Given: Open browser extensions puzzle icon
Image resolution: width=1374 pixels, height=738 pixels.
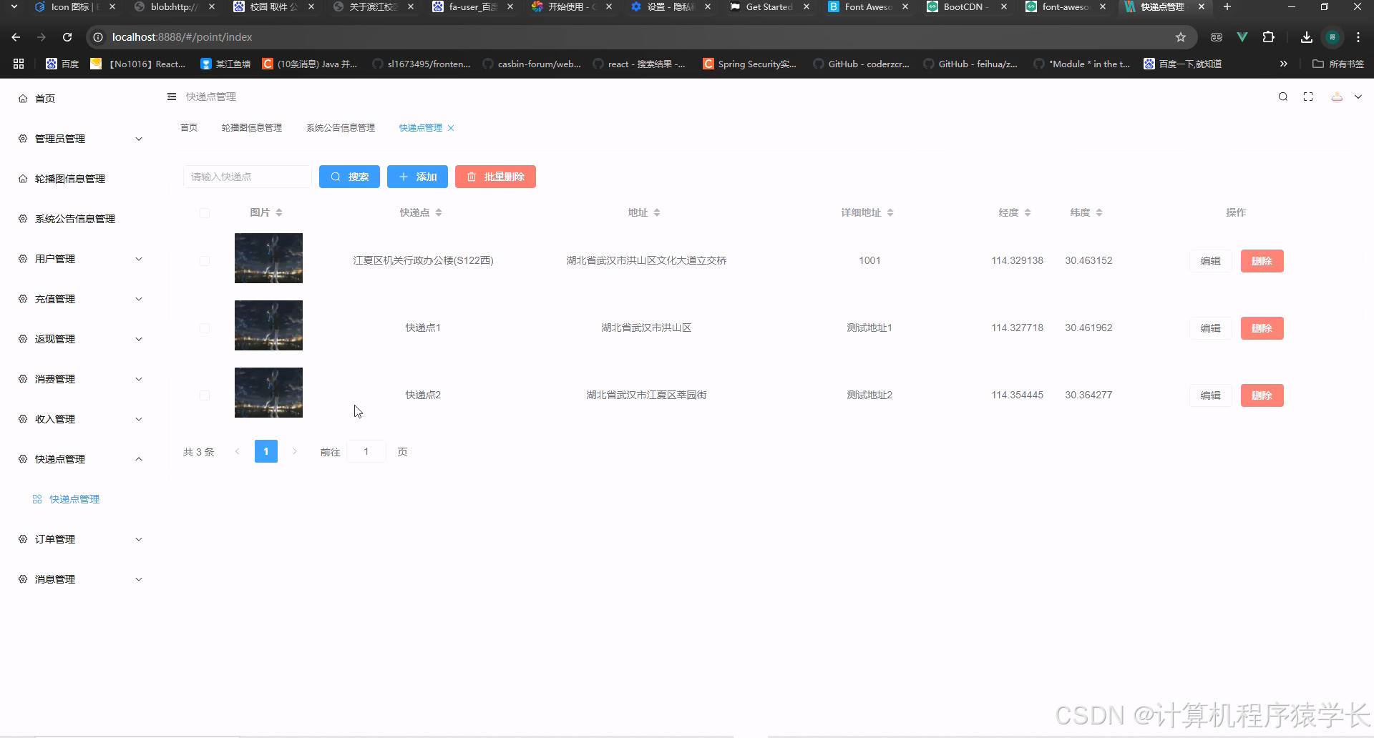Looking at the screenshot, I should pos(1268,37).
